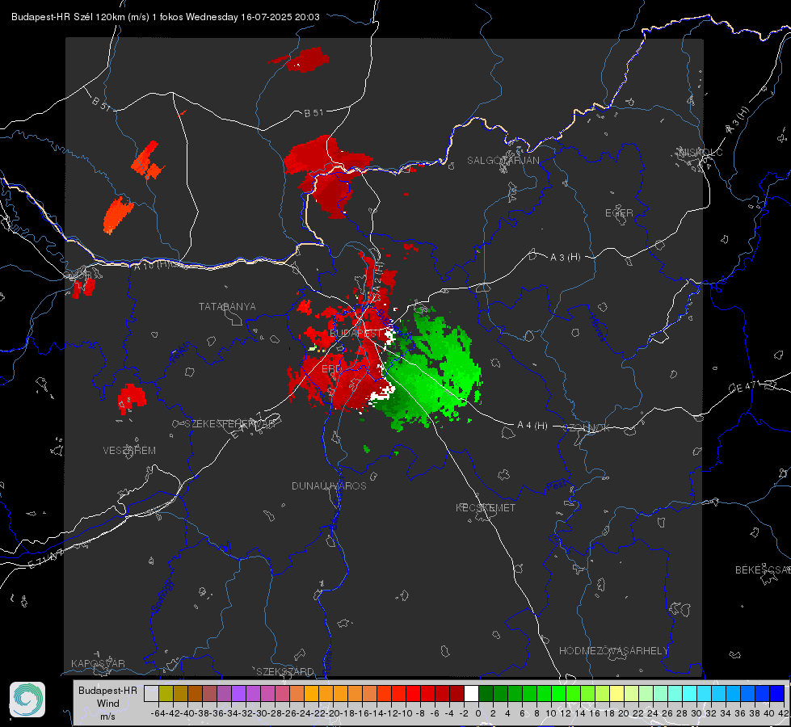The image size is (791, 727).
Task: Pick the bright purple swatch between -34 and -32
Action: [238, 693]
